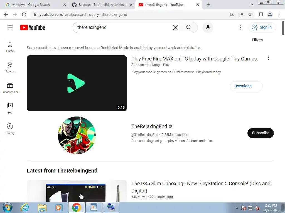The image size is (285, 213).
Task: Start voice search with the microphone icon
Action: (x=208, y=27)
